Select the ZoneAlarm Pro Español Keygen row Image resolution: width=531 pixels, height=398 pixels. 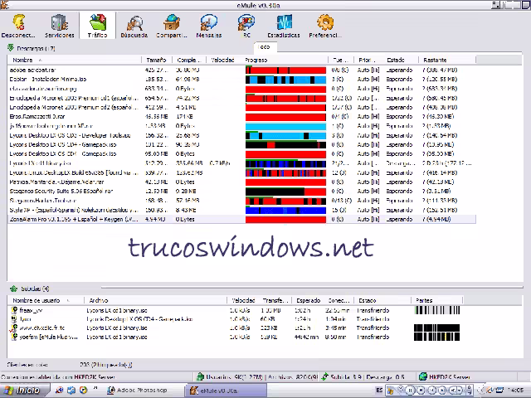(x=241, y=219)
